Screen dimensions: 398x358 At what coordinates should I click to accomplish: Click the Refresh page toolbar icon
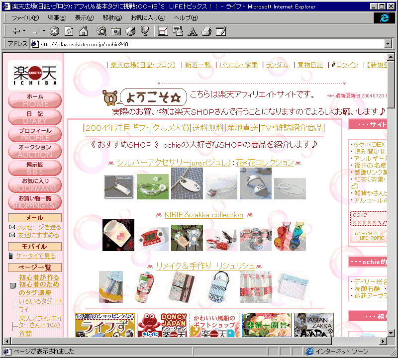tap(69, 31)
